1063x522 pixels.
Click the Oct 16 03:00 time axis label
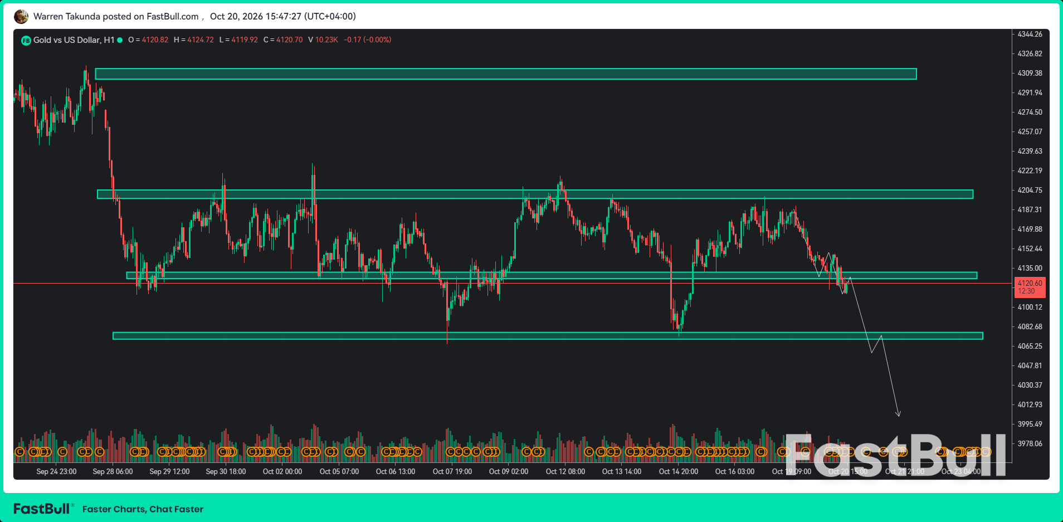pyautogui.click(x=735, y=472)
